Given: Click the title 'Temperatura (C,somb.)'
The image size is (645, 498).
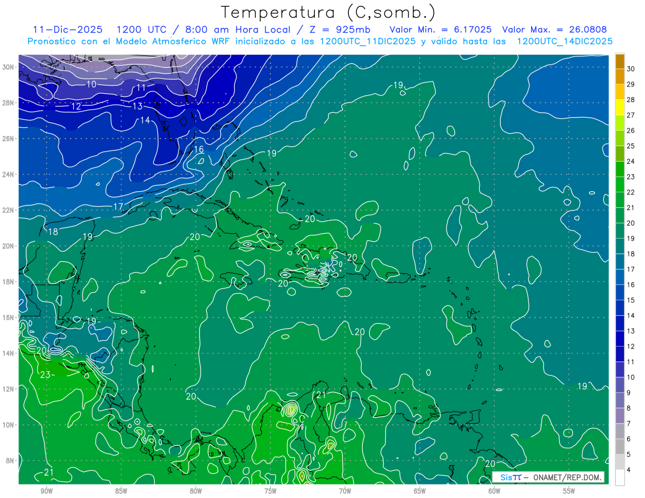Looking at the screenshot, I should [x=328, y=12].
